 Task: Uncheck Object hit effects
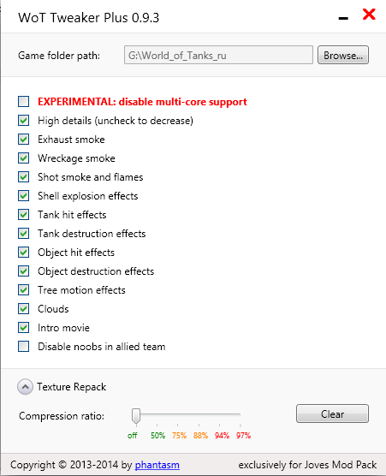[x=24, y=253]
